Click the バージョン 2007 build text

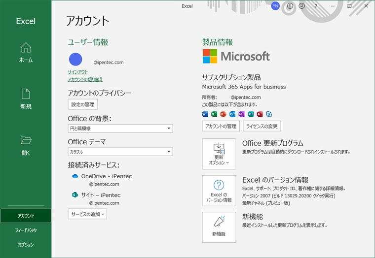(x=289, y=195)
